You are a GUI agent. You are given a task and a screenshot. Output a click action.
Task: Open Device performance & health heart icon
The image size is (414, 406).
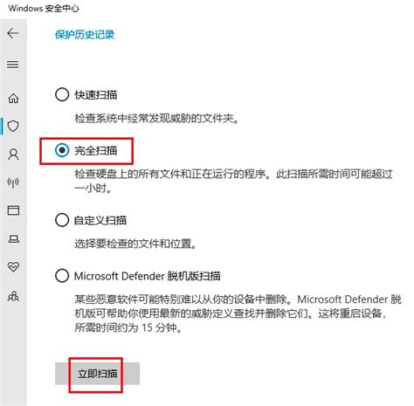[x=13, y=266]
